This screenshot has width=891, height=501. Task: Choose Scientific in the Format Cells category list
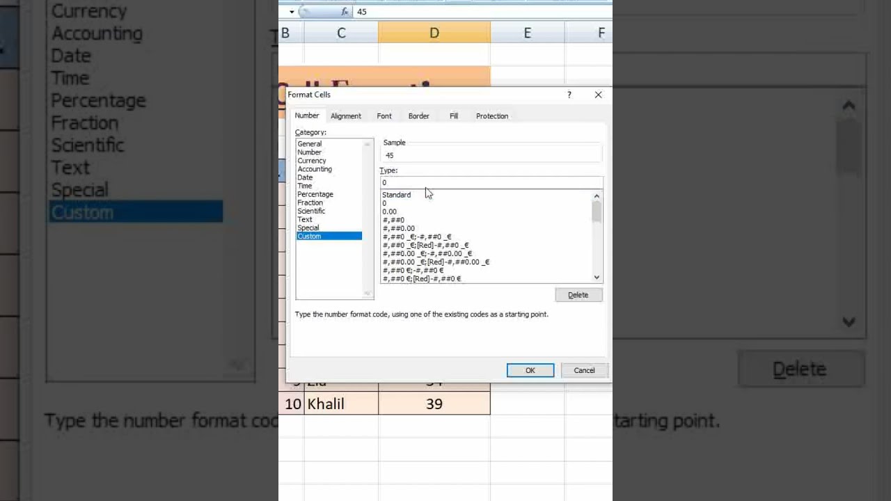(311, 211)
